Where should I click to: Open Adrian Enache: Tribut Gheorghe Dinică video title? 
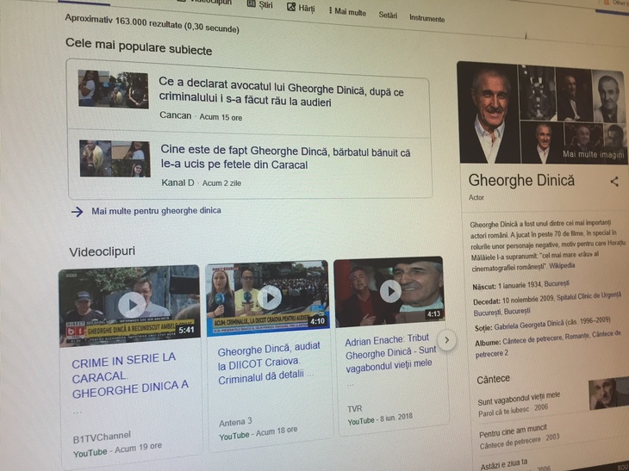coord(390,354)
